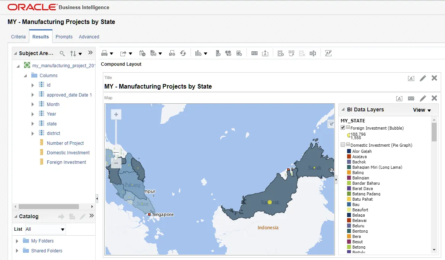Expand the state column tree node
This screenshot has width=445, height=260.
(x=33, y=124)
